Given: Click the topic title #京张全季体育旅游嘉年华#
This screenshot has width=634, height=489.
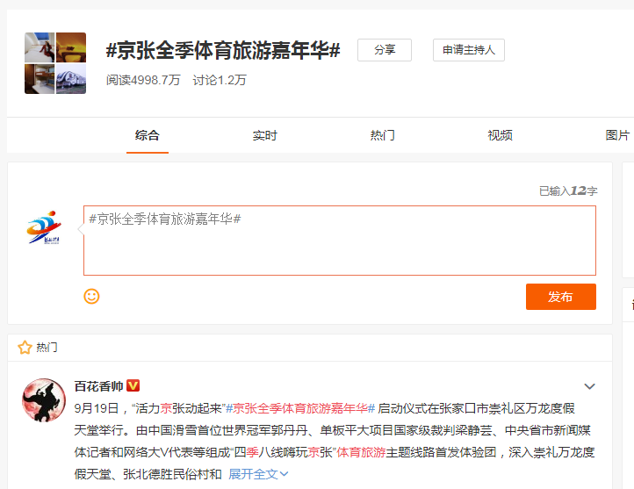Looking at the screenshot, I should tap(223, 50).
